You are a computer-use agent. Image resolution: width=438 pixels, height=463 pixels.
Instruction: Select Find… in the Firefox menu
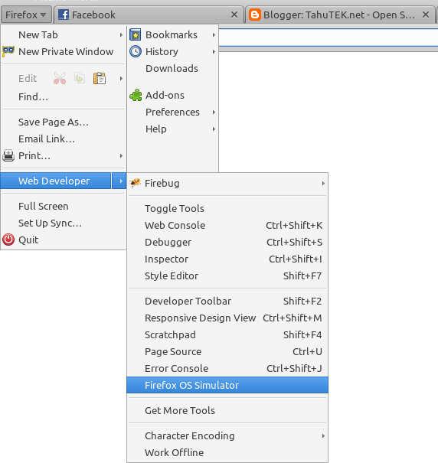point(64,97)
